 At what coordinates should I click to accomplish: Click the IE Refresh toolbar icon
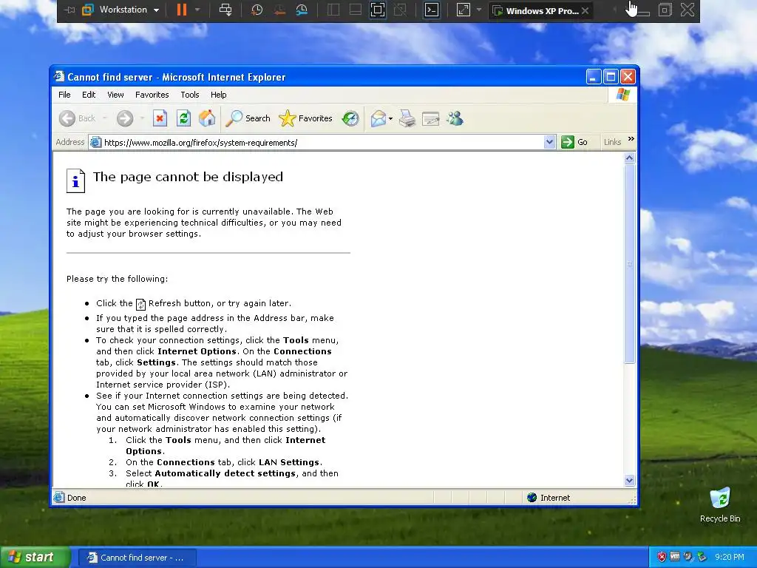[183, 118]
